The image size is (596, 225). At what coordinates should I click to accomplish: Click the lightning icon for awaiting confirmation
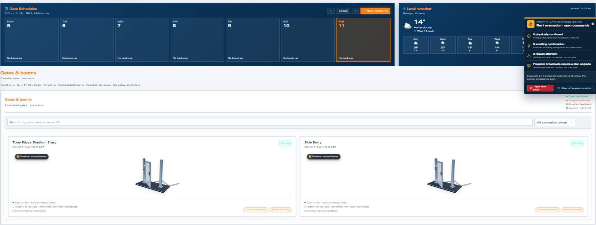coord(529,46)
